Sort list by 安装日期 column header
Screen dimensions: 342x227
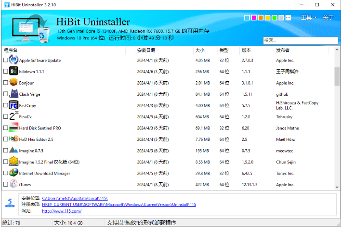[164, 50]
